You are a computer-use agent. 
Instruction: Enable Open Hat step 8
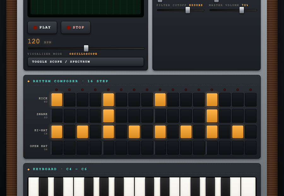(x=147, y=148)
